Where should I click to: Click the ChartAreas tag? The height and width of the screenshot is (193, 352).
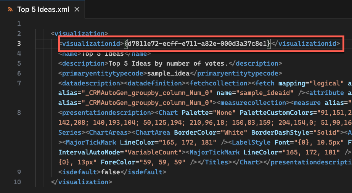point(108,132)
